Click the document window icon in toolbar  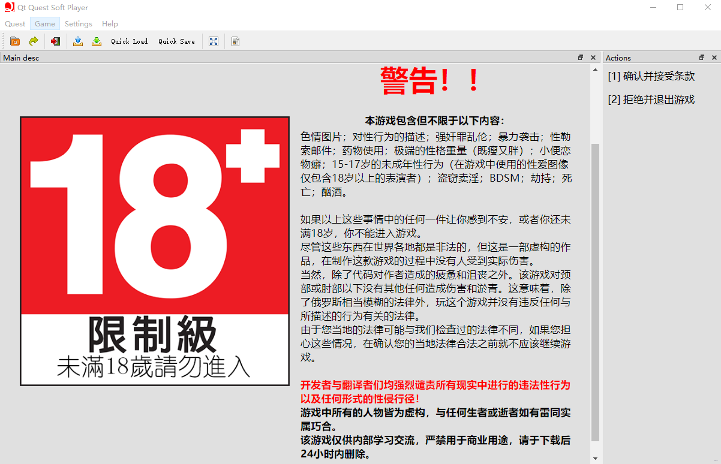coord(235,41)
